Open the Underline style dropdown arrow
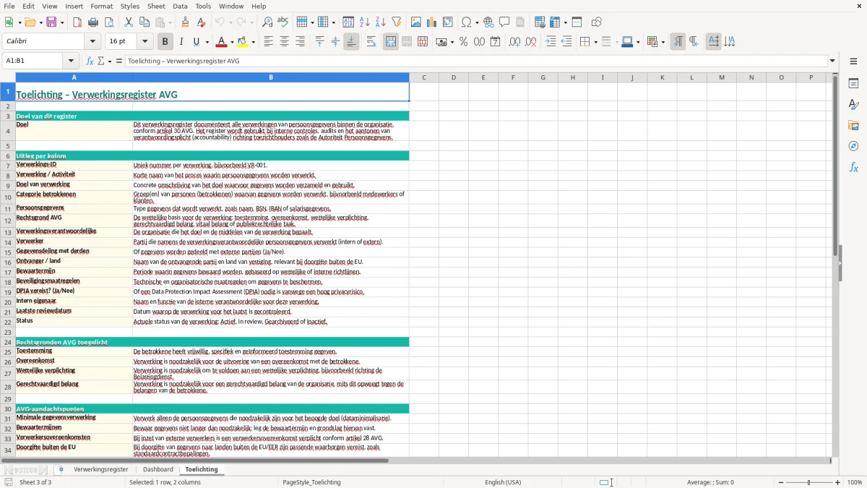The image size is (867, 488). (x=207, y=42)
